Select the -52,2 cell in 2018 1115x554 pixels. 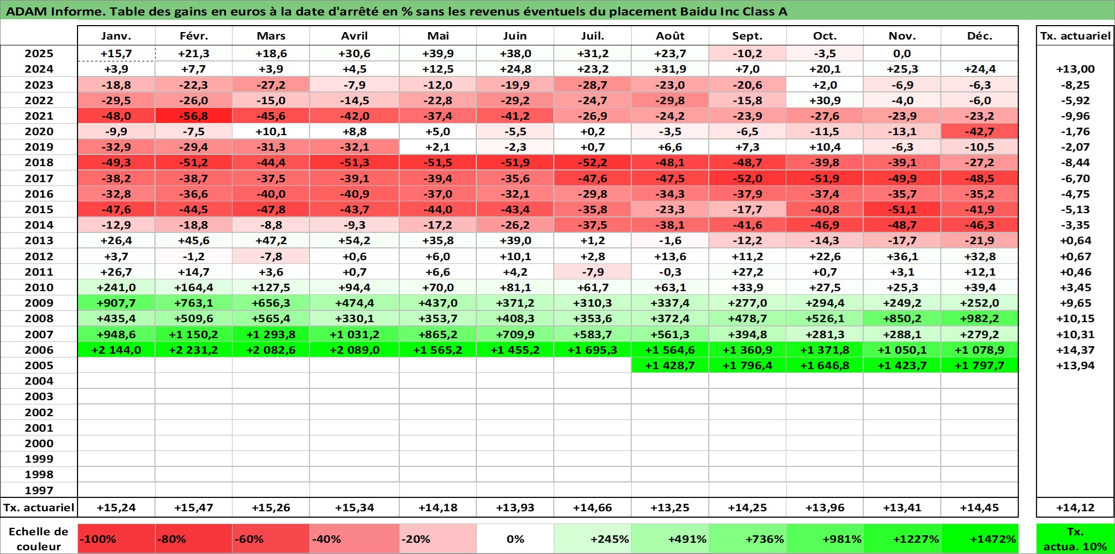point(592,162)
